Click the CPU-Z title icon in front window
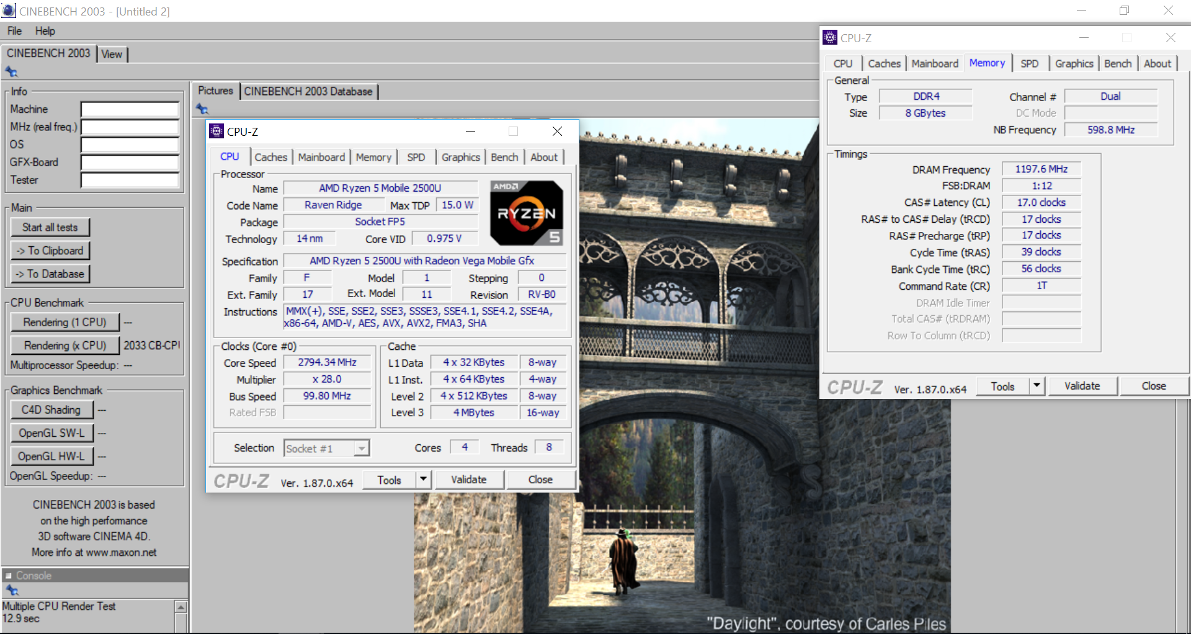1191x634 pixels. tap(216, 131)
